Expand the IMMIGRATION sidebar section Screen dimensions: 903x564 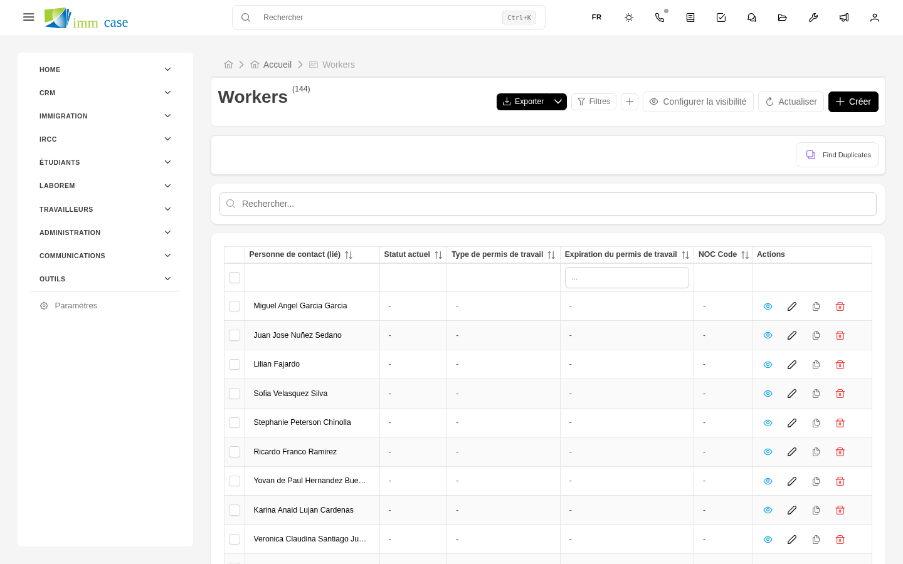point(105,116)
